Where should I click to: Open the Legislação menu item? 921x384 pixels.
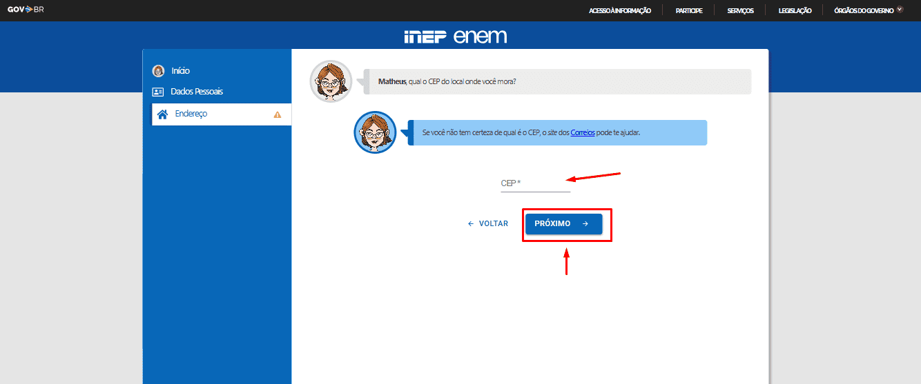pyautogui.click(x=795, y=10)
